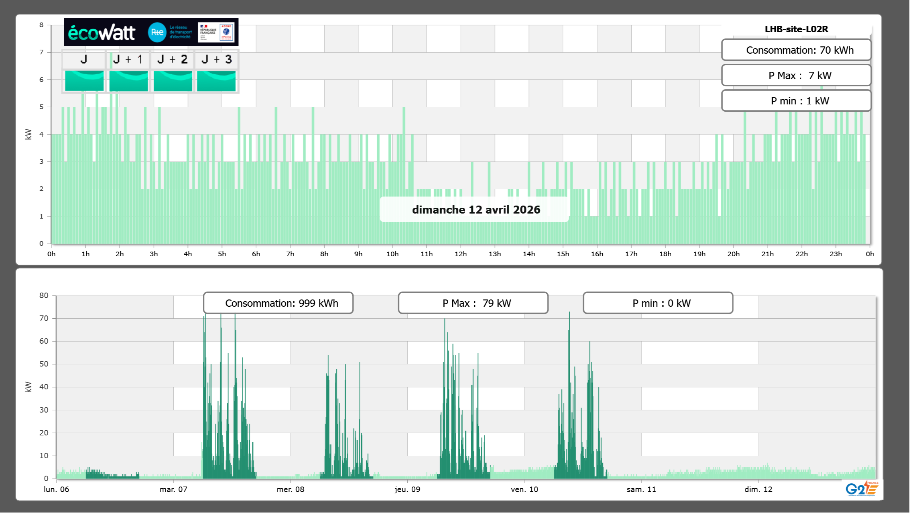
Task: Select the green J + 2 signal icon
Action: click(x=173, y=80)
